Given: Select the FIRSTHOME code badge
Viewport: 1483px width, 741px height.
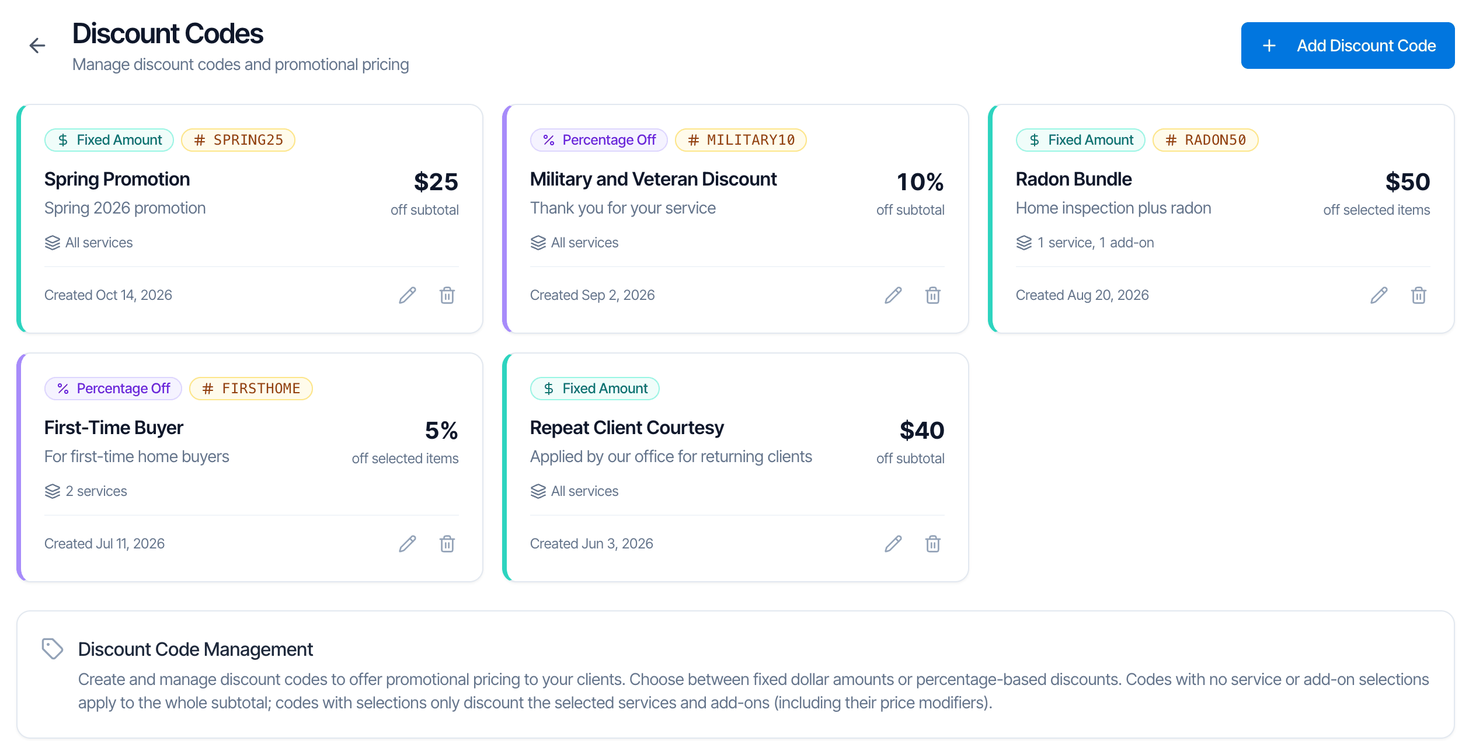Looking at the screenshot, I should tap(251, 389).
